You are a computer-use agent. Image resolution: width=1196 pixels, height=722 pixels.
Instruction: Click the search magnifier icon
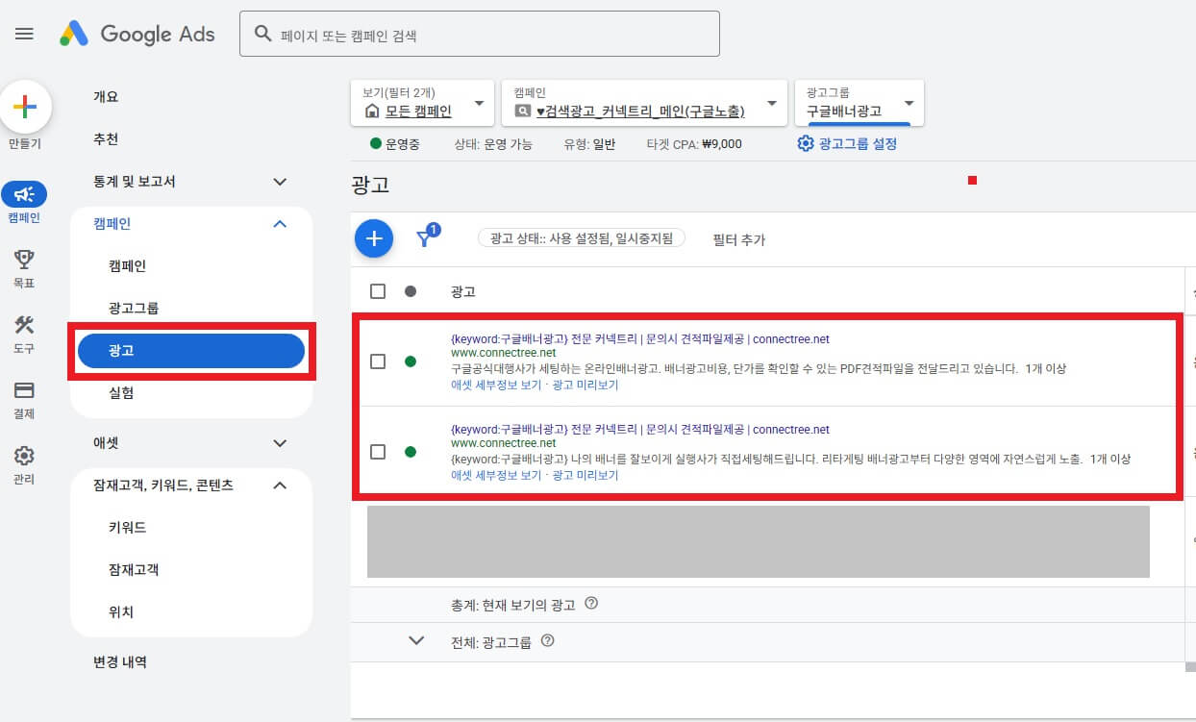262,34
